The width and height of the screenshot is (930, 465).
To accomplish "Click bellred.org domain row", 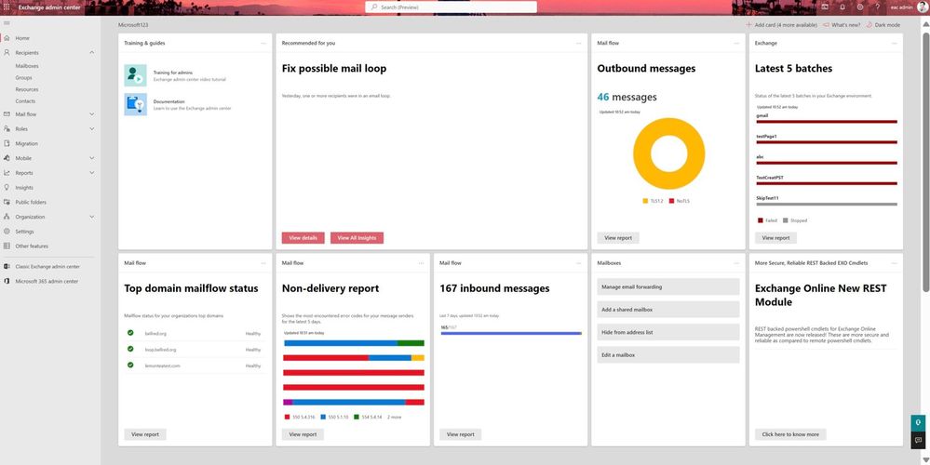I will point(195,334).
